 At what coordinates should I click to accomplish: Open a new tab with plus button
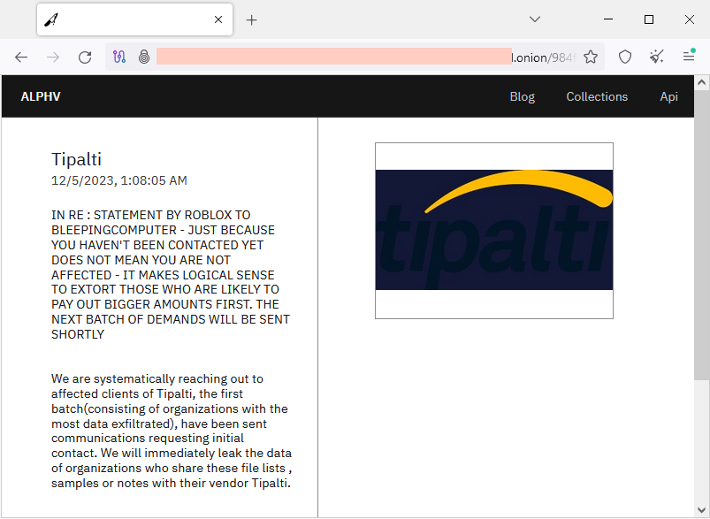pyautogui.click(x=251, y=20)
